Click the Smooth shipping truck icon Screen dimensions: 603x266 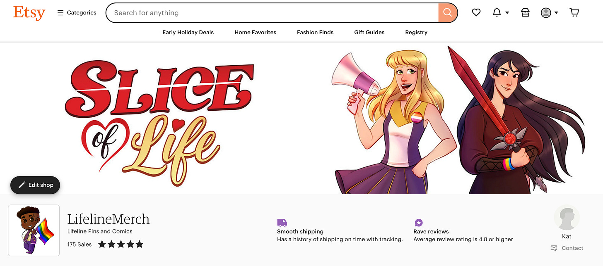(282, 223)
